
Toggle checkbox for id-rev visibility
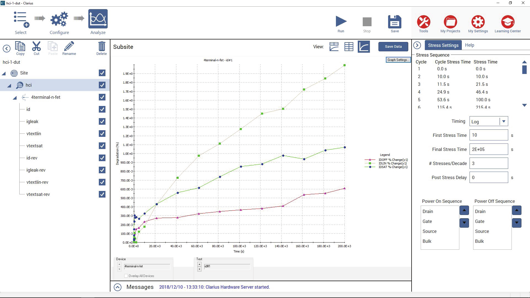(x=102, y=158)
